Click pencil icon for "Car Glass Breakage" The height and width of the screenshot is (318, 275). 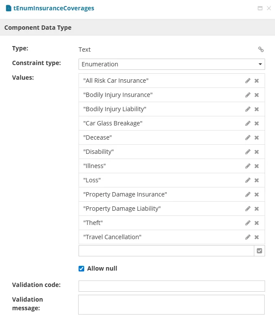[x=248, y=123]
